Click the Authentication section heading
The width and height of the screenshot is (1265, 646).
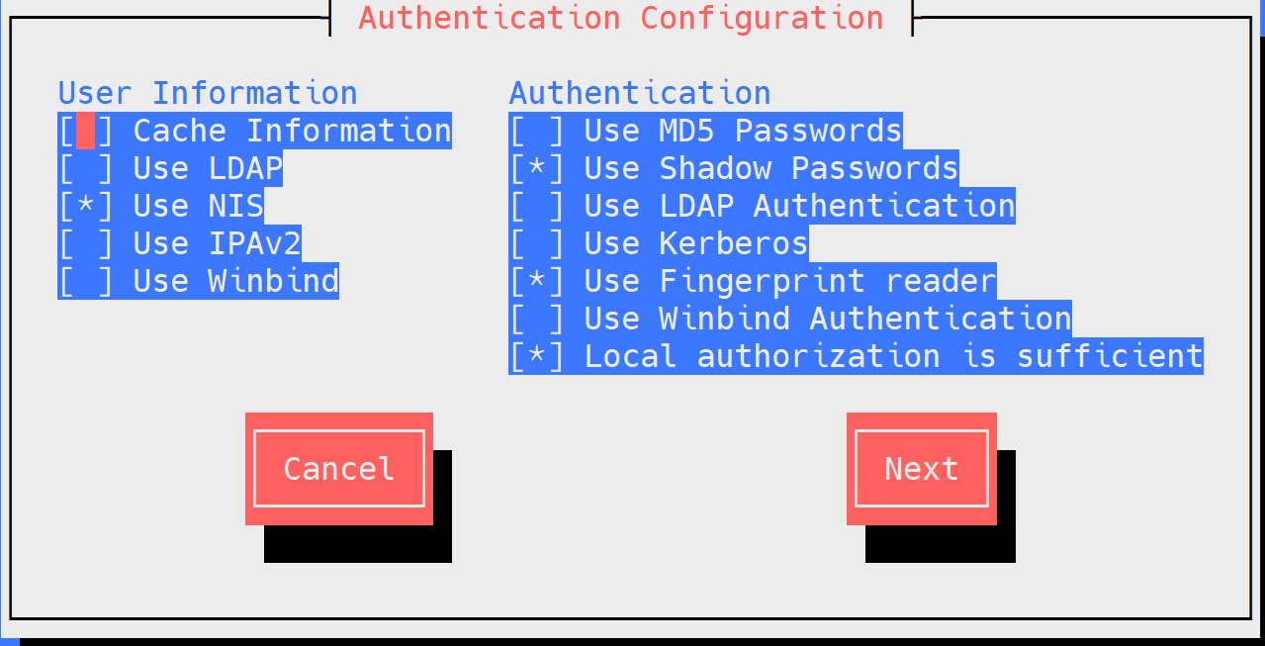pyautogui.click(x=640, y=93)
